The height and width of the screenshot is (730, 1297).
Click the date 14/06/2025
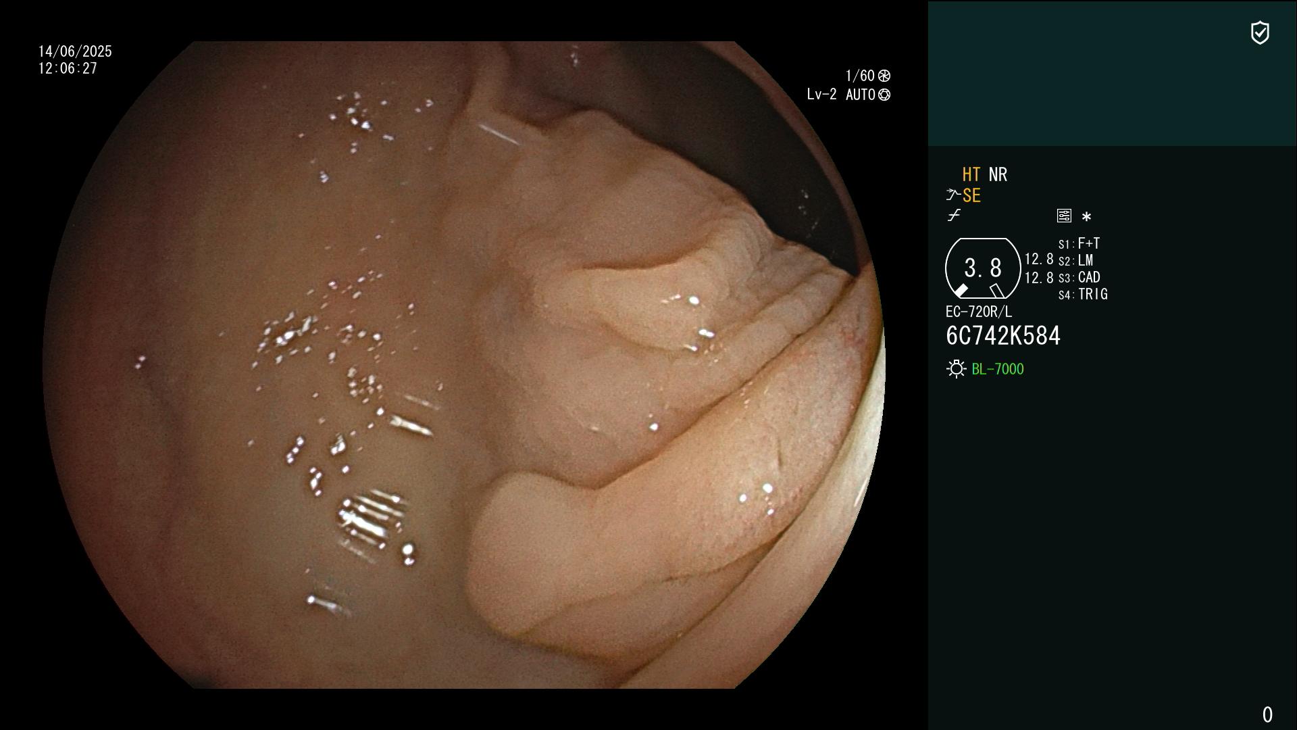point(75,51)
